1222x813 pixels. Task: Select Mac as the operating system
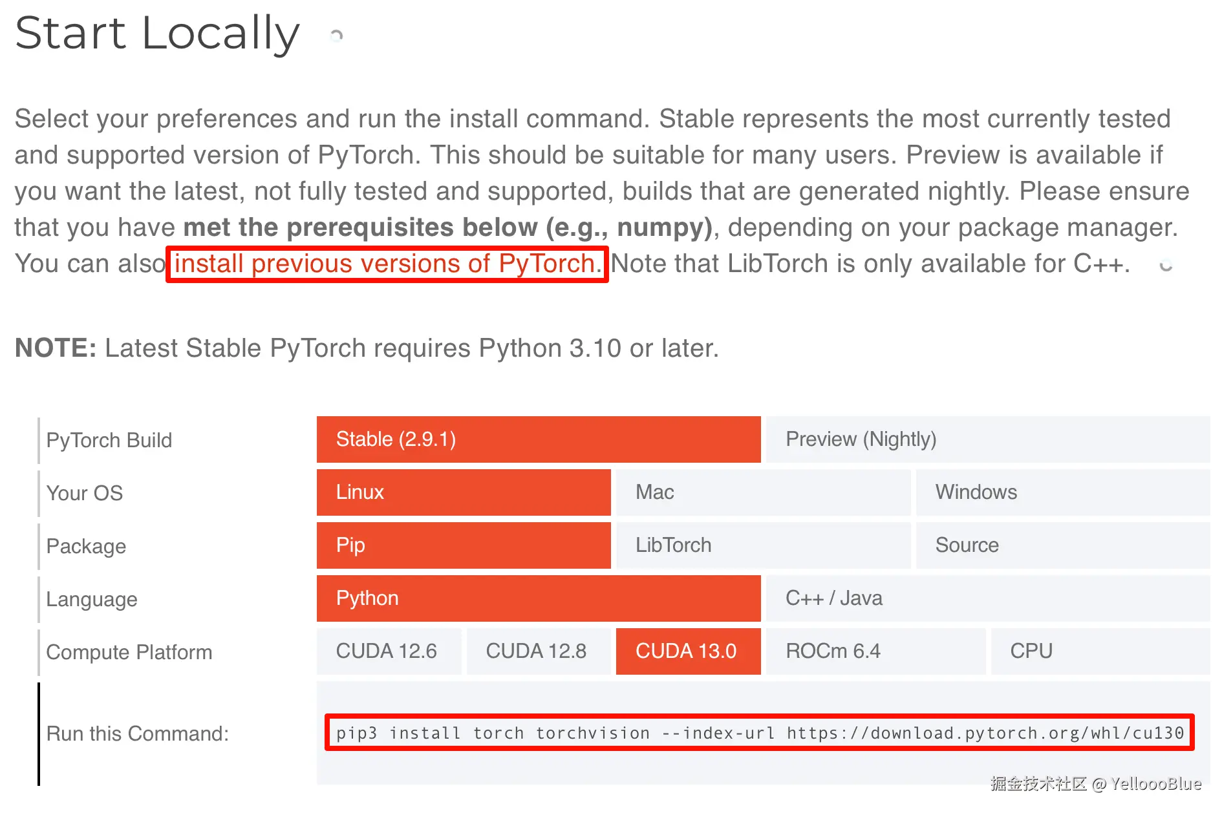click(763, 492)
